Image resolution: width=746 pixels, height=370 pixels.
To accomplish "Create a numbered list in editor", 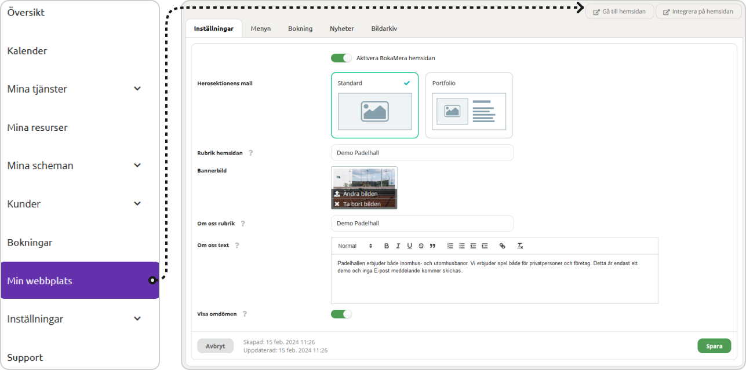I will click(450, 246).
